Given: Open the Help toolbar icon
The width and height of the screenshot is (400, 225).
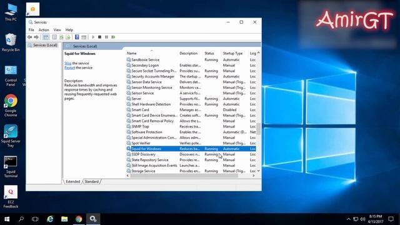Looking at the screenshot, I should click(x=77, y=37).
